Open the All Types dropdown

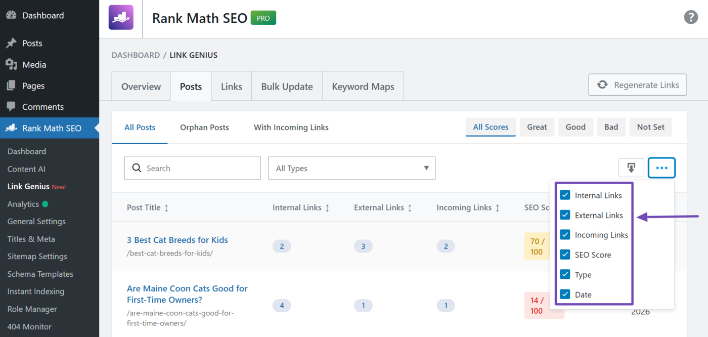[x=351, y=168]
